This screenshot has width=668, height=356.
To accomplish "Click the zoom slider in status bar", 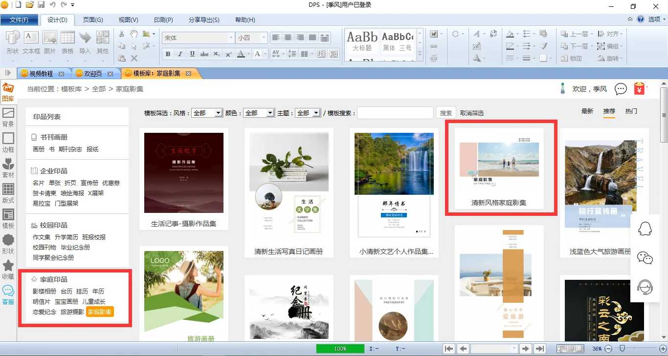I will point(622,349).
